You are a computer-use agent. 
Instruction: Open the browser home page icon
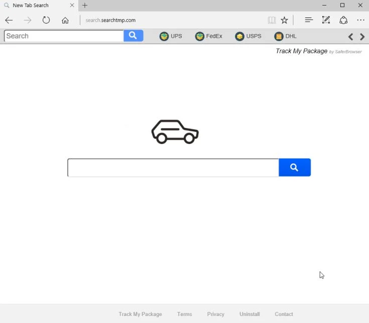point(65,20)
